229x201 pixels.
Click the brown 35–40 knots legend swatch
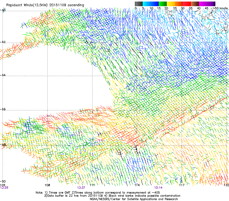pyautogui.click(x=195, y=4)
